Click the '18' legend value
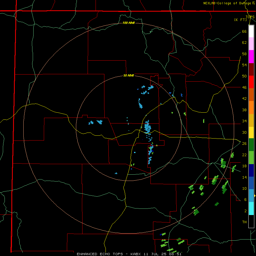 tap(244, 166)
